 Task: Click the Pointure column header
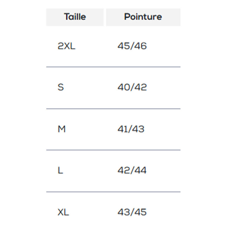(x=143, y=17)
